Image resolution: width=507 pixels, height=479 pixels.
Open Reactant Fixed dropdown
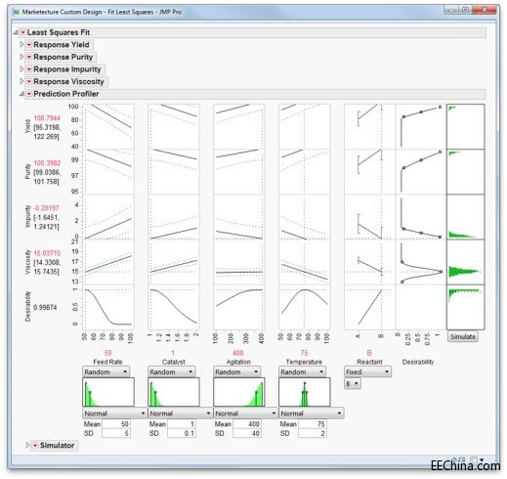click(x=367, y=371)
